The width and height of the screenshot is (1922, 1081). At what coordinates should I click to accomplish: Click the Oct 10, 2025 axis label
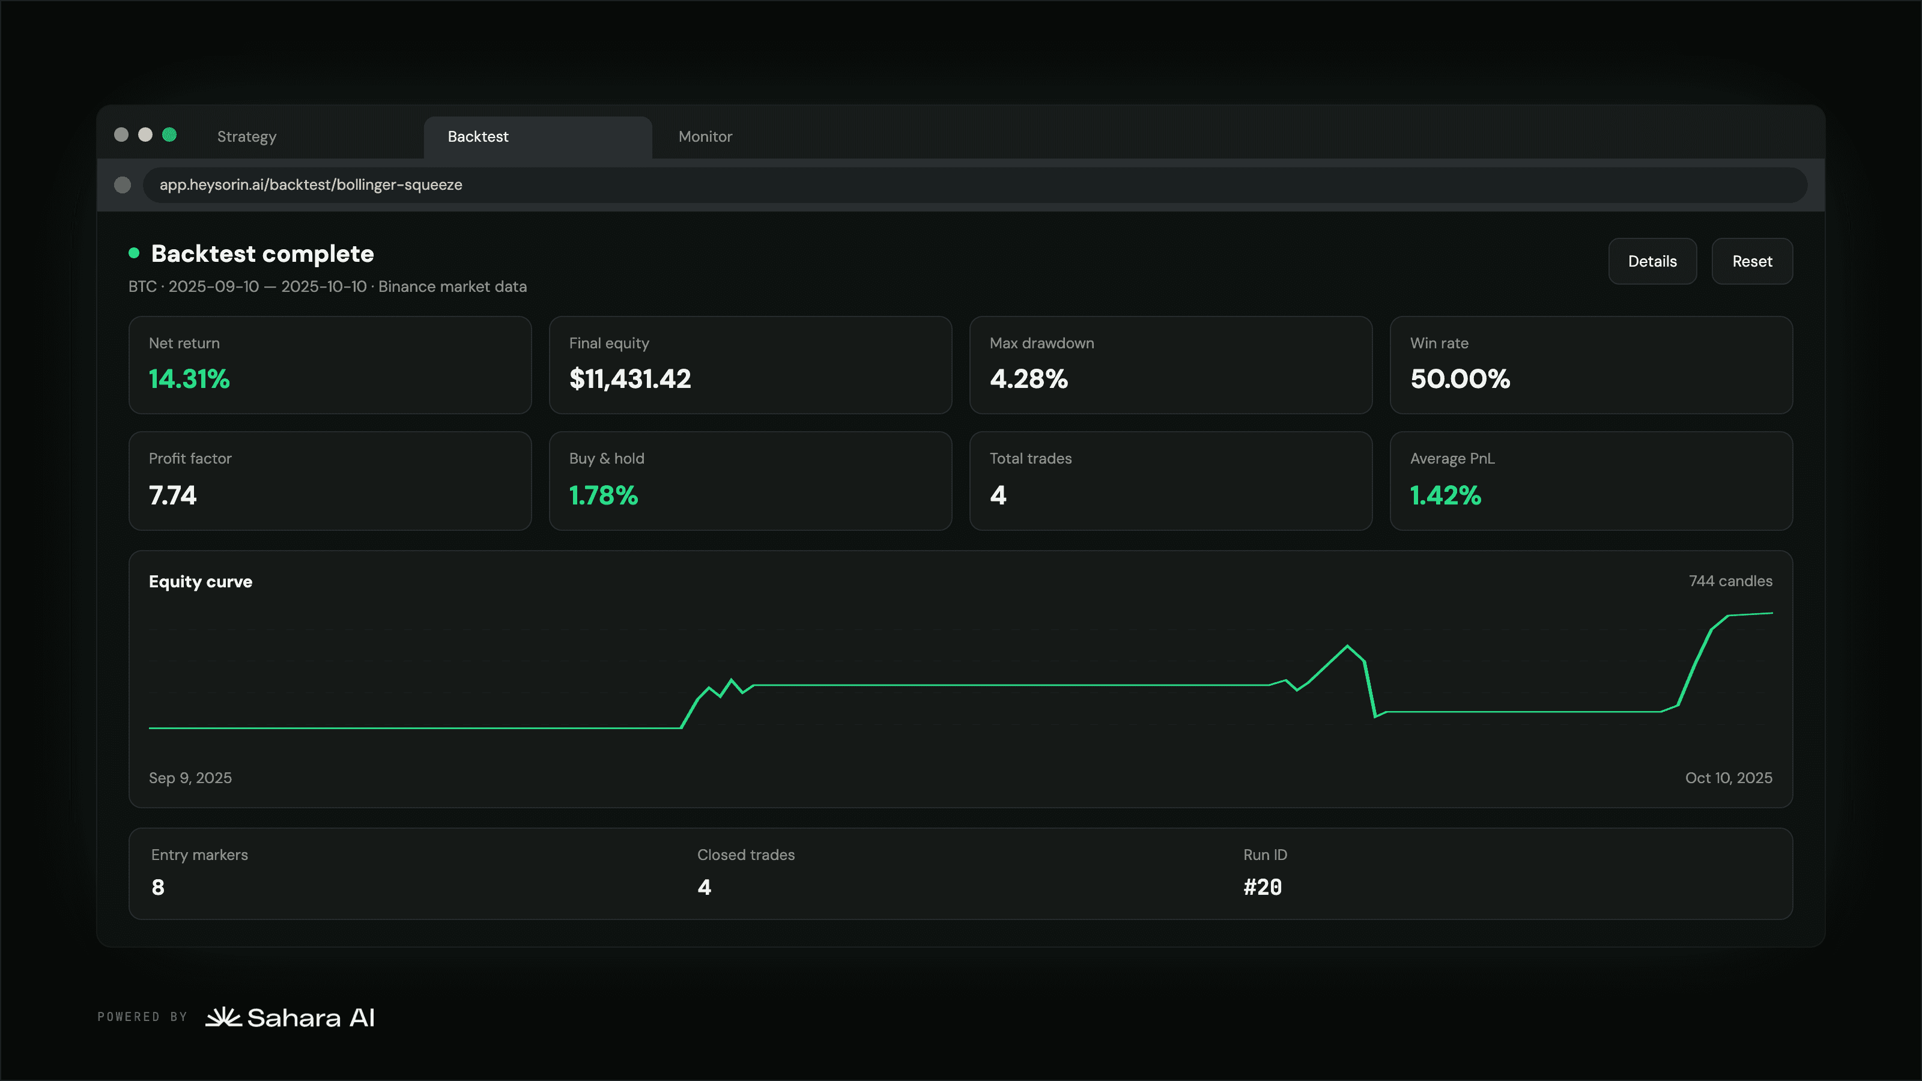(1728, 778)
